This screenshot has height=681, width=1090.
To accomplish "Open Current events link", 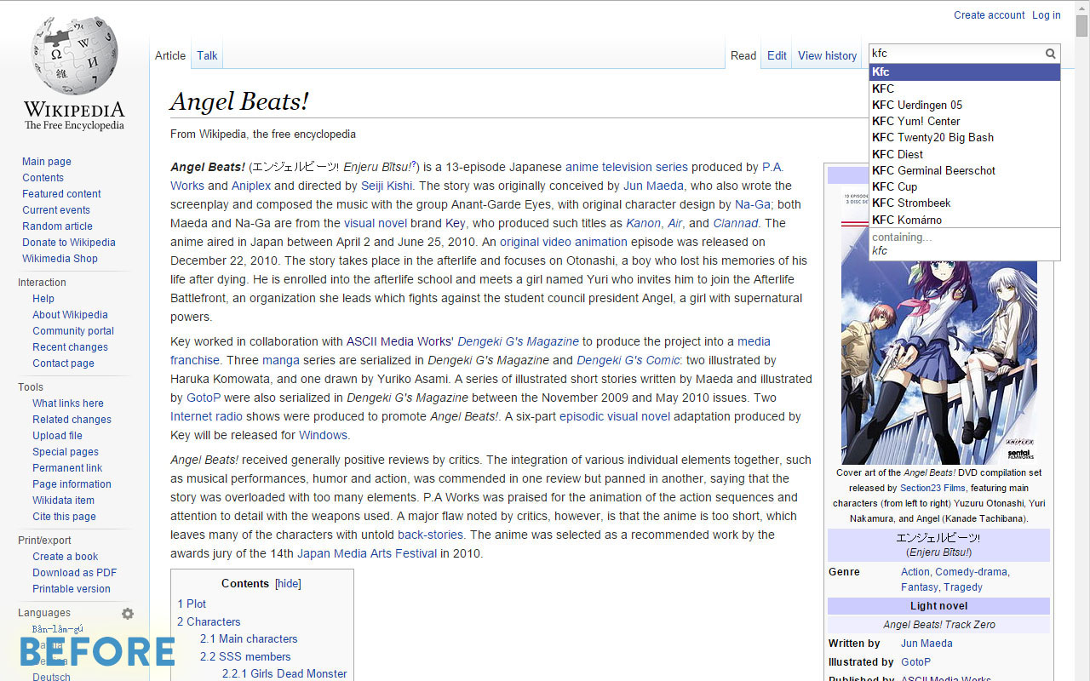I will (x=56, y=210).
